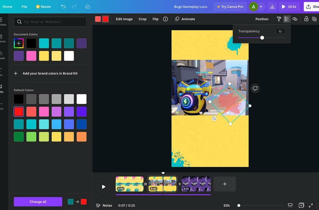Click the cloud save status icon
The image size is (319, 210).
[x=88, y=7]
